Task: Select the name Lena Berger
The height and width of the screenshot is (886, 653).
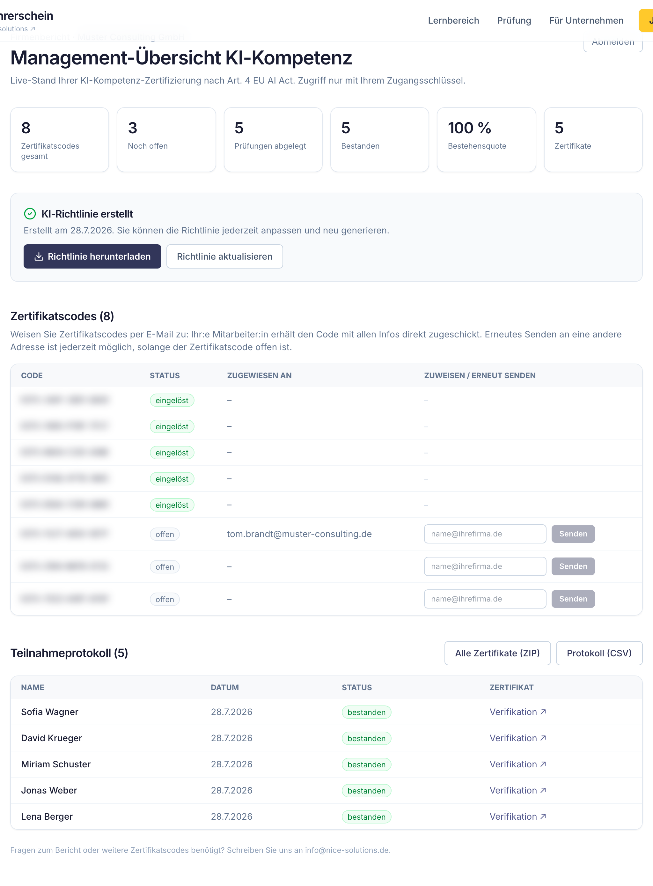Action: [47, 816]
